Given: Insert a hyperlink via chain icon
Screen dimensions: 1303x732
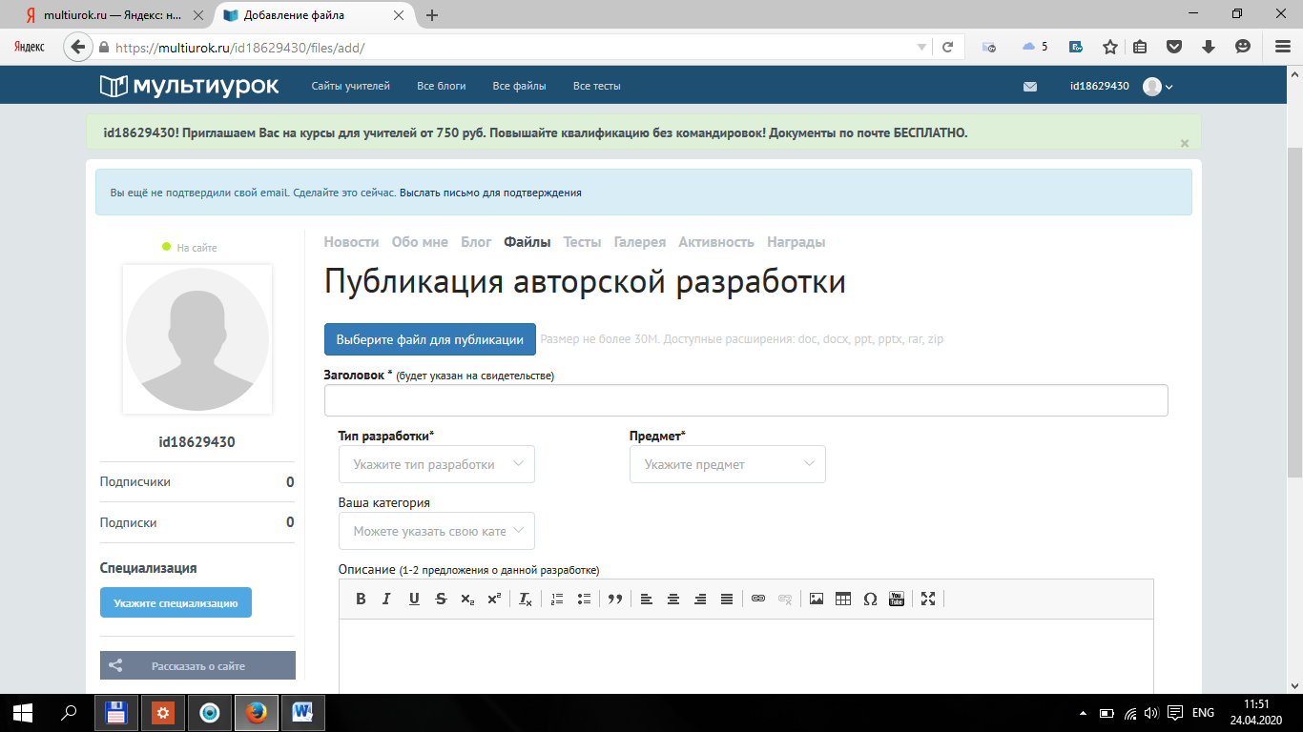Looking at the screenshot, I should [x=758, y=599].
